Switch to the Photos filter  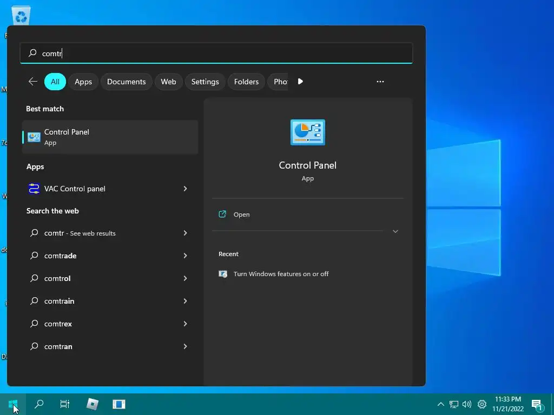coord(278,82)
